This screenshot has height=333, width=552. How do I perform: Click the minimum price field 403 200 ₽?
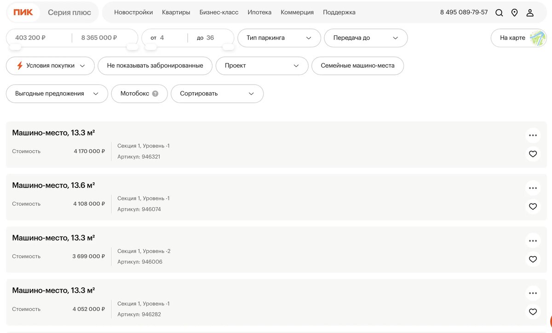(x=39, y=38)
